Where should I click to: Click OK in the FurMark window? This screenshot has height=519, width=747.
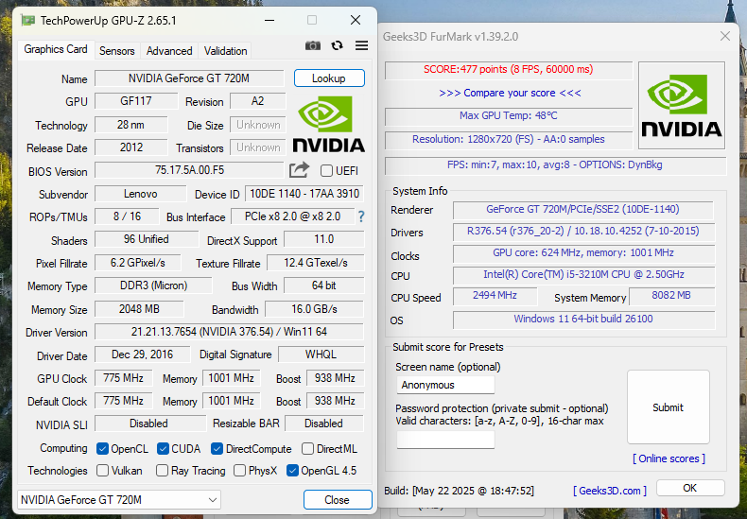tap(690, 488)
